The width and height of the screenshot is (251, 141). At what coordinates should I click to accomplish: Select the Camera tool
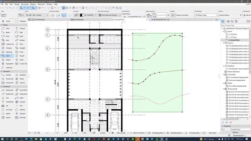pyautogui.click(x=20, y=83)
